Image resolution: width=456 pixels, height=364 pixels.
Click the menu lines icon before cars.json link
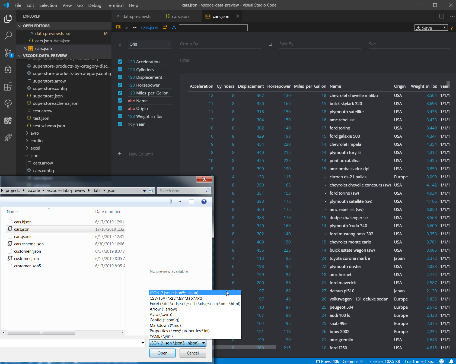135,27
